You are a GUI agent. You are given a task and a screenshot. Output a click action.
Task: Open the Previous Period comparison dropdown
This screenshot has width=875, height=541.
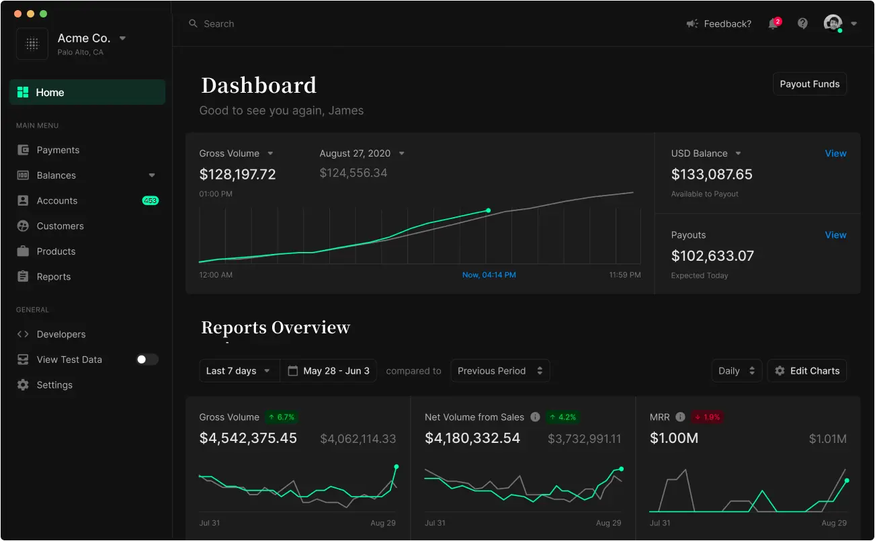[499, 371]
